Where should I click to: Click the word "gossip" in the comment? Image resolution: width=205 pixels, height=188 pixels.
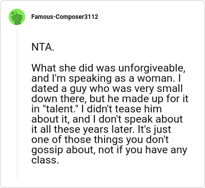tap(47, 150)
